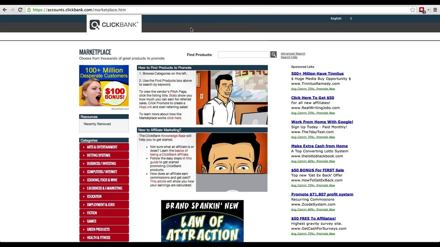The width and height of the screenshot is (440, 247).
Task: Click Promote Now under ZcodeSystem.com
Action: pyautogui.click(x=326, y=209)
